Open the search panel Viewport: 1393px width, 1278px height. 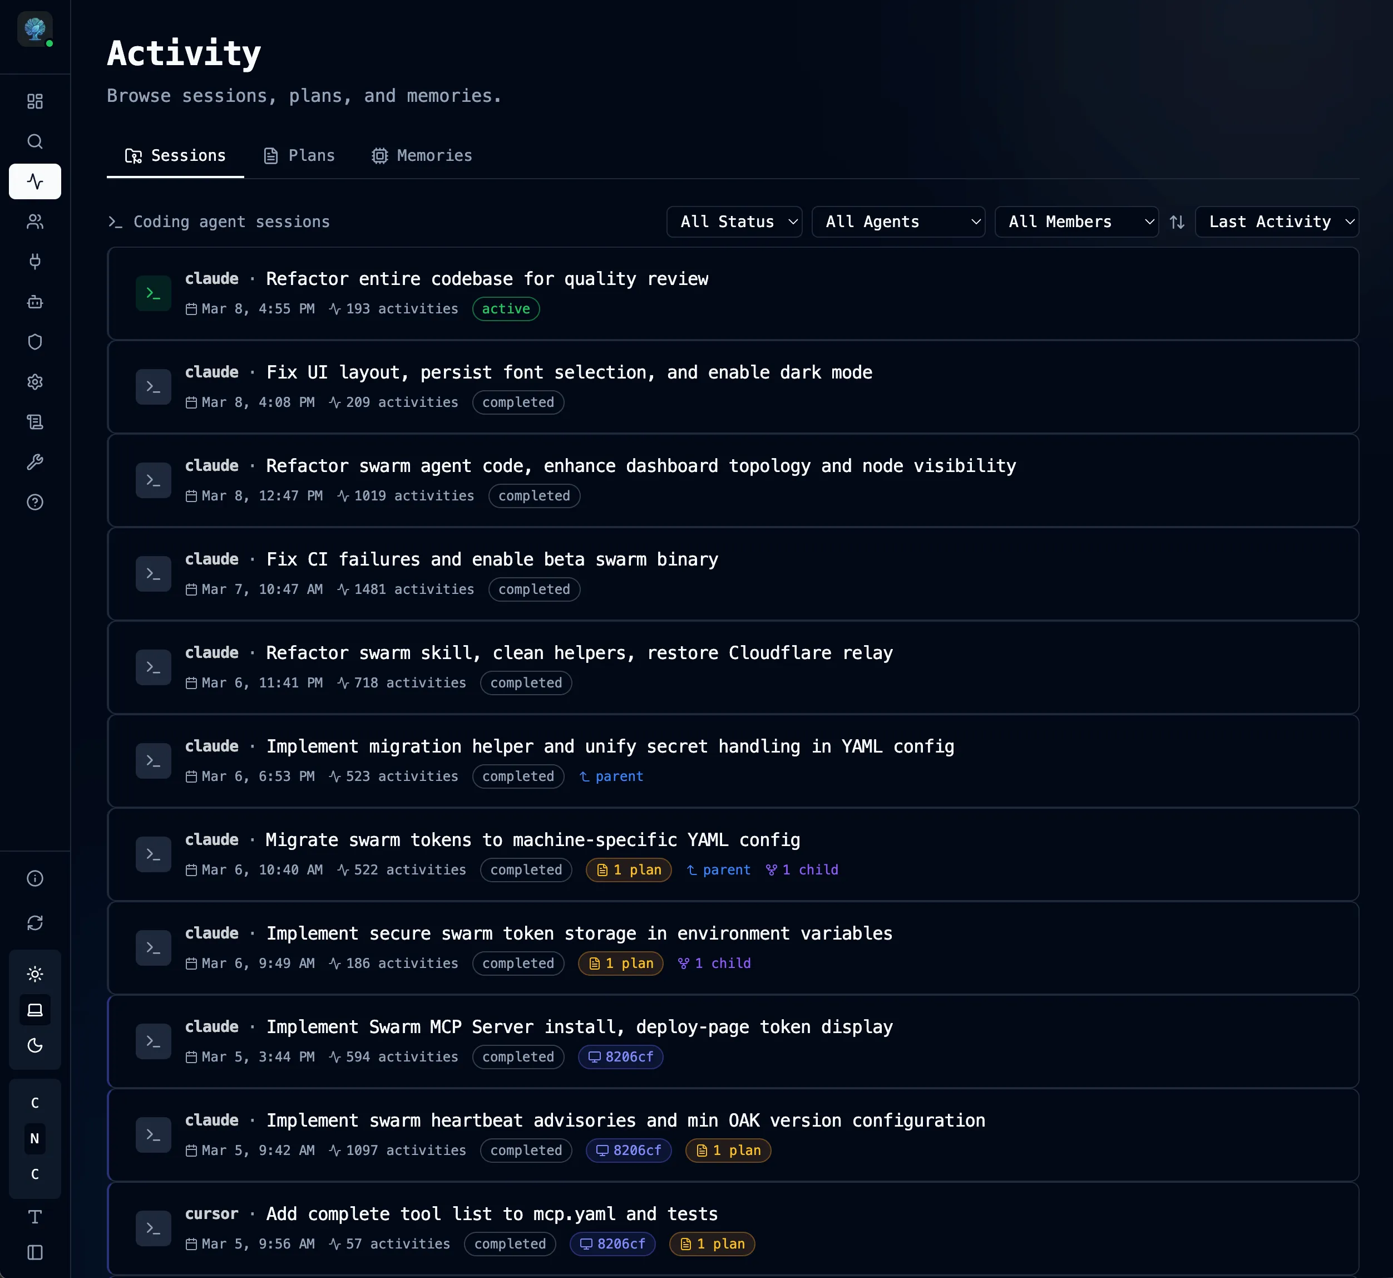tap(34, 141)
